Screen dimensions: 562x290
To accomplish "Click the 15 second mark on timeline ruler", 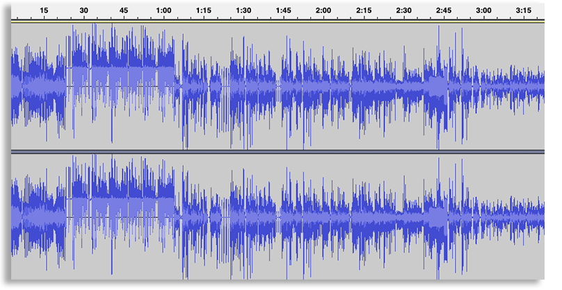I will click(44, 10).
